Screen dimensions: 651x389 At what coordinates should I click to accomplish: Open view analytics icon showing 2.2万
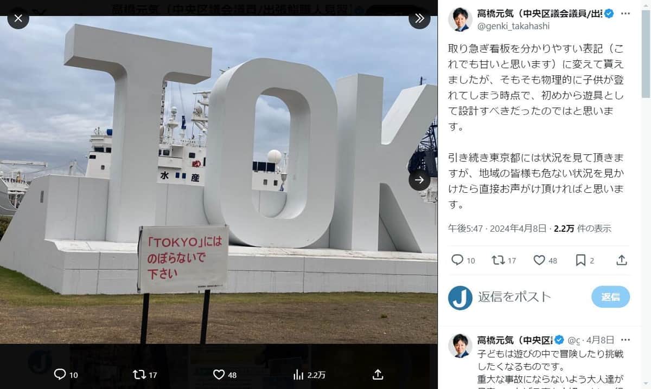coord(298,374)
